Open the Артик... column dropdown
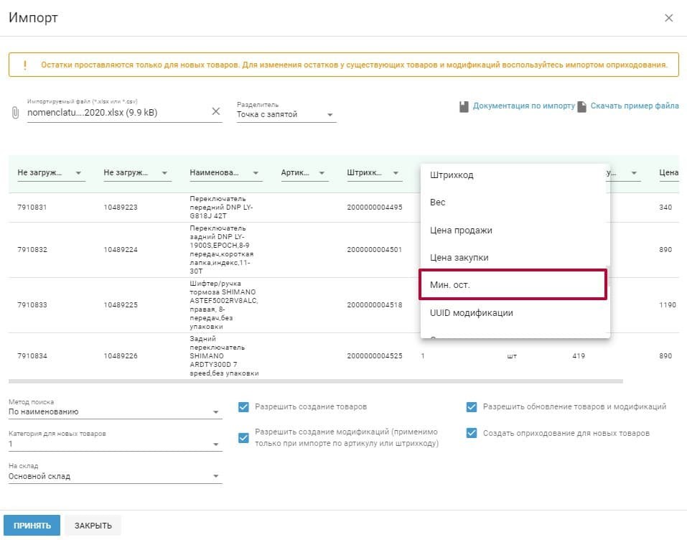Image resolution: width=687 pixels, height=540 pixels. tap(304, 172)
